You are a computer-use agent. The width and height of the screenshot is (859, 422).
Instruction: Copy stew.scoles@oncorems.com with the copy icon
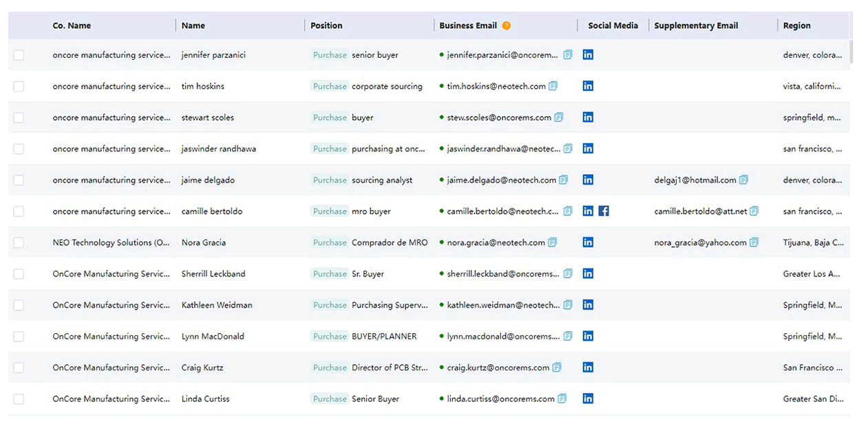[559, 118]
